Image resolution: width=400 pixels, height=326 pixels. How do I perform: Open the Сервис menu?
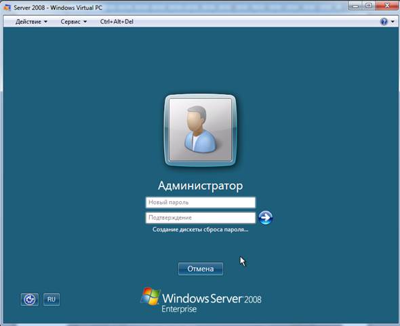74,22
